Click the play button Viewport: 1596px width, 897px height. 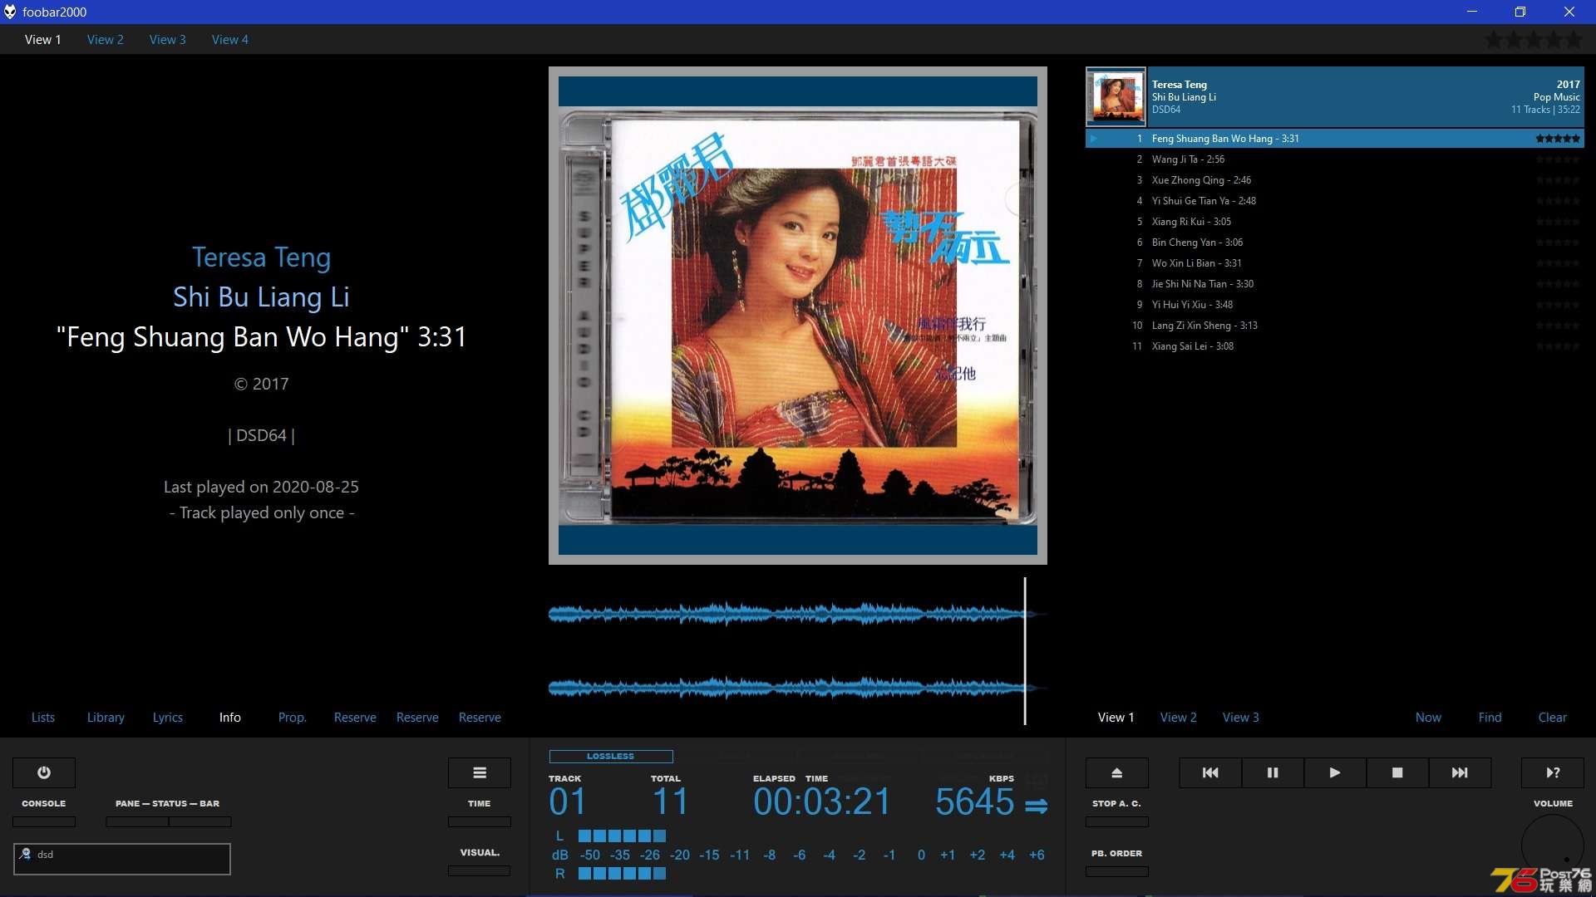coord(1335,772)
